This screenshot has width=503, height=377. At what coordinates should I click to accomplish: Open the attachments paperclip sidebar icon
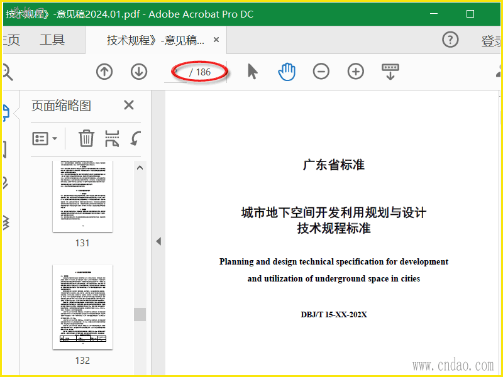coord(5,183)
